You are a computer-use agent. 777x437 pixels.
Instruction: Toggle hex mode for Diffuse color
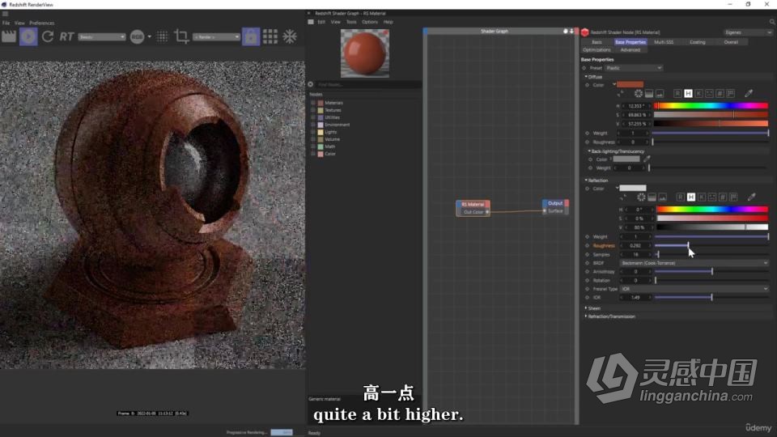[720, 93]
